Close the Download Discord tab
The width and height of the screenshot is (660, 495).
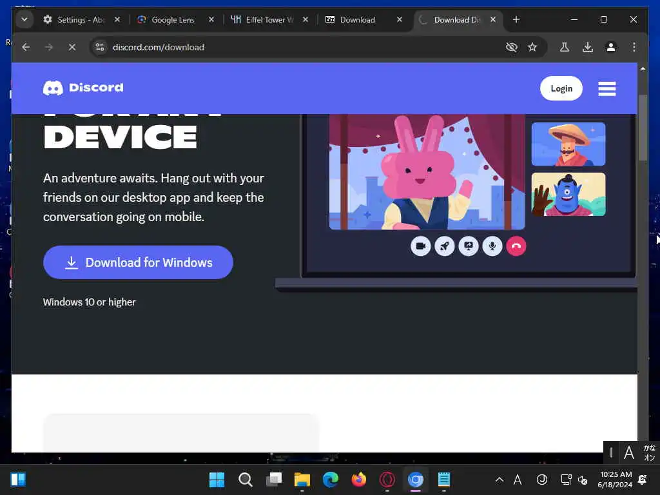493,19
